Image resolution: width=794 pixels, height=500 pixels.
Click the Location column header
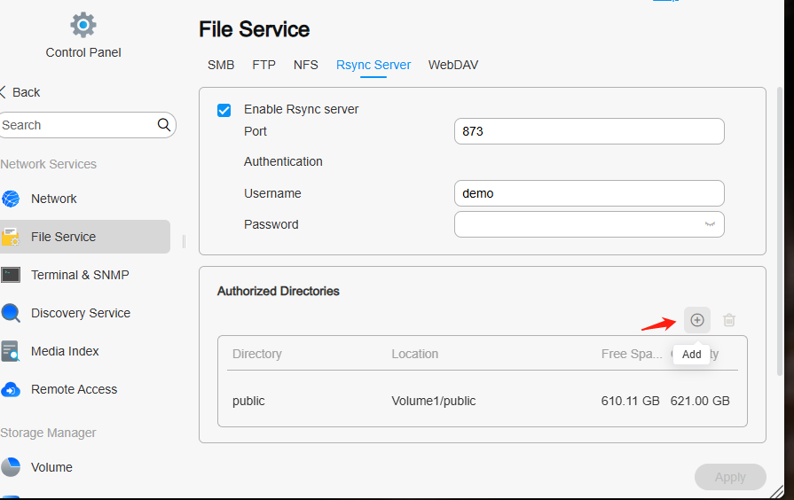(x=414, y=354)
